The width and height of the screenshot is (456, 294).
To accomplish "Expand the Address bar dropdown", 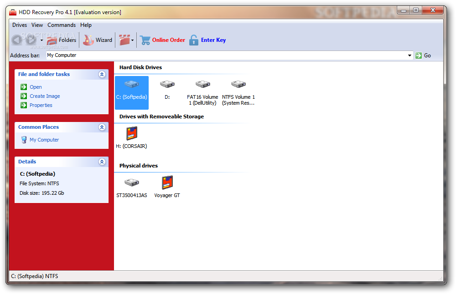I will point(409,56).
